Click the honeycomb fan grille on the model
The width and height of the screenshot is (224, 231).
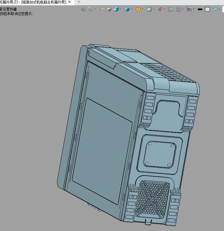[152, 200]
